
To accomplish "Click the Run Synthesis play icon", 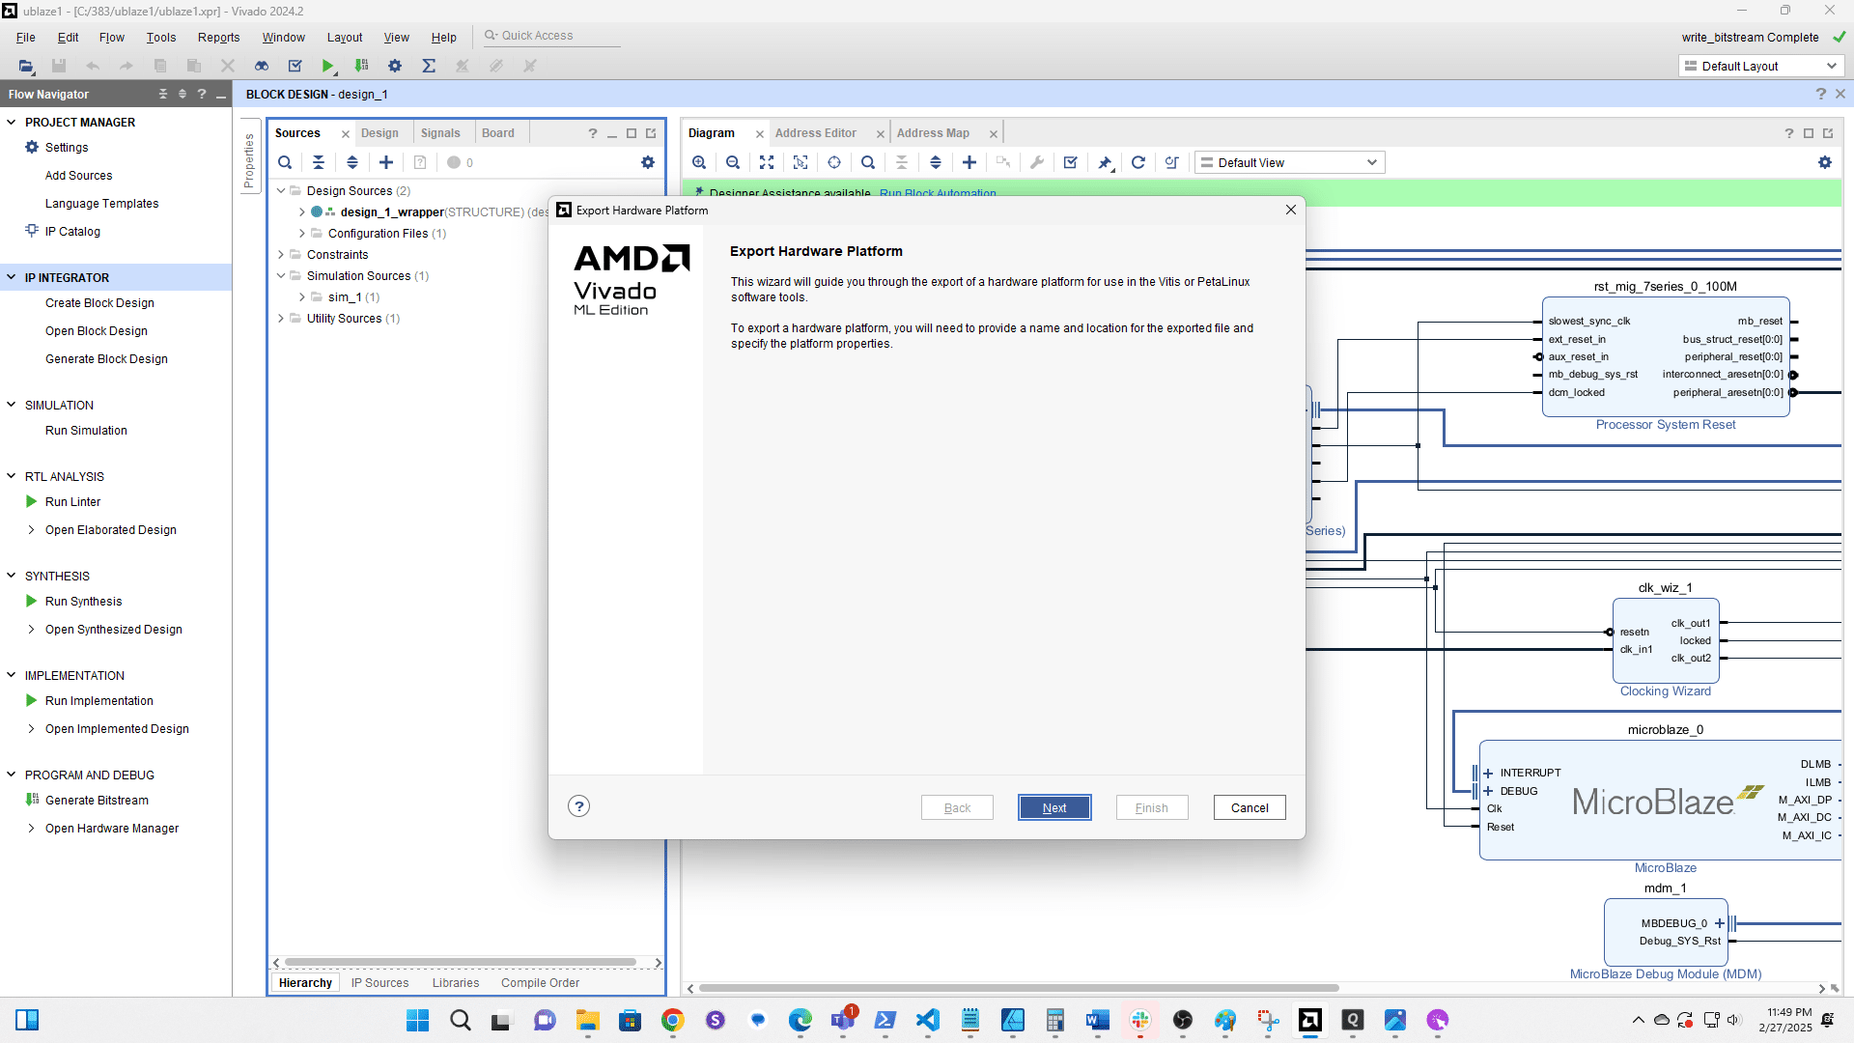I will [31, 601].
